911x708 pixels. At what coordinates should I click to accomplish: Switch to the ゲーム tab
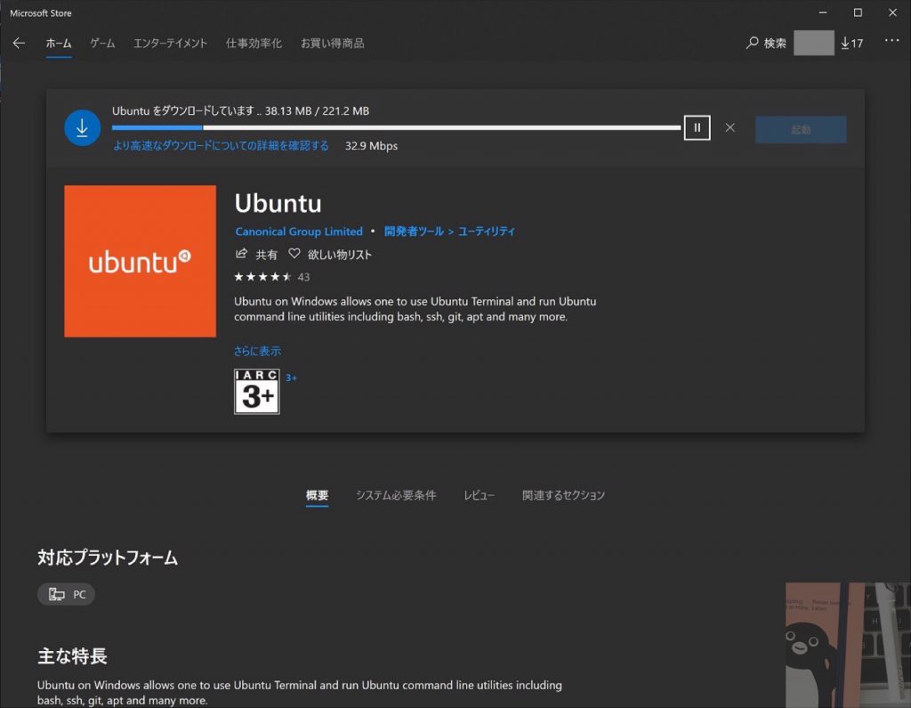(102, 44)
